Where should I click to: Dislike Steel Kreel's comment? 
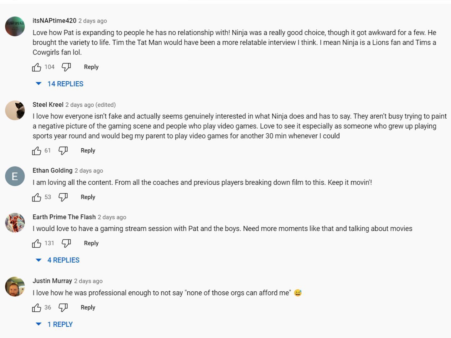pos(63,151)
